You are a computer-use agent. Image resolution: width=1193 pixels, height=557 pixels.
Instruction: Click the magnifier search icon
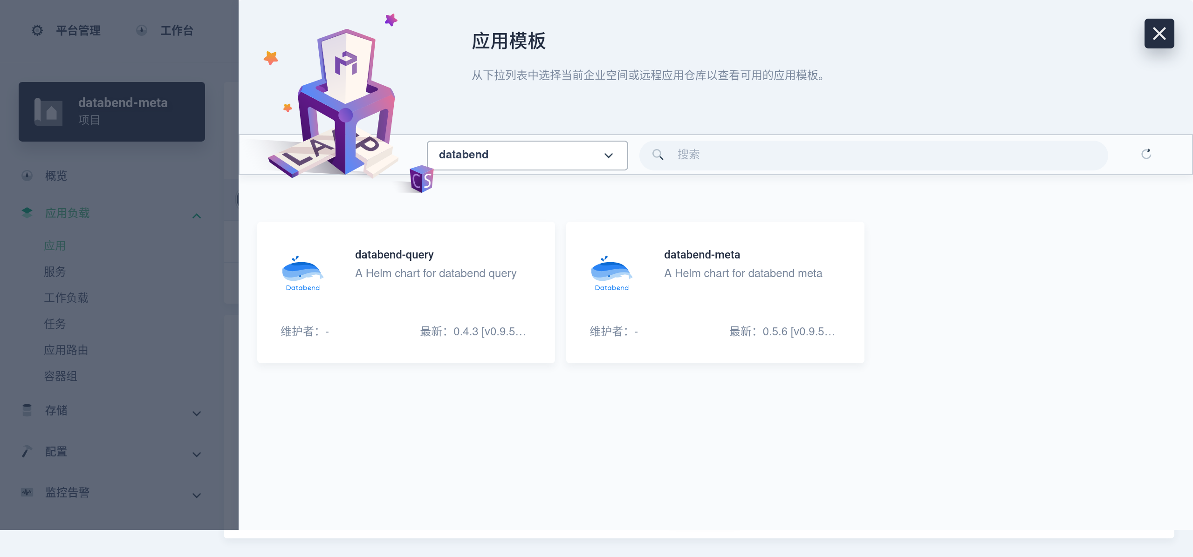(x=658, y=155)
